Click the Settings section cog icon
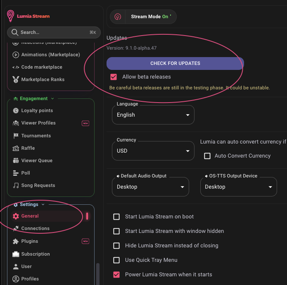 pos(16,205)
